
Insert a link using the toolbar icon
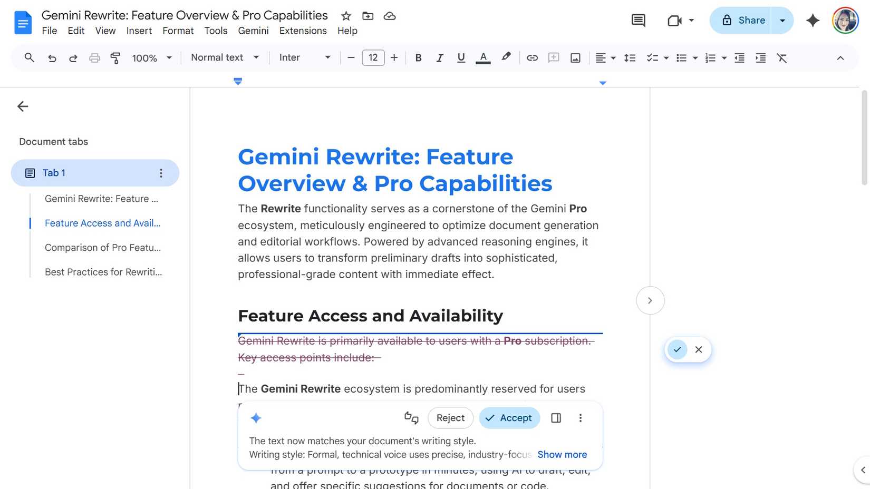point(532,58)
